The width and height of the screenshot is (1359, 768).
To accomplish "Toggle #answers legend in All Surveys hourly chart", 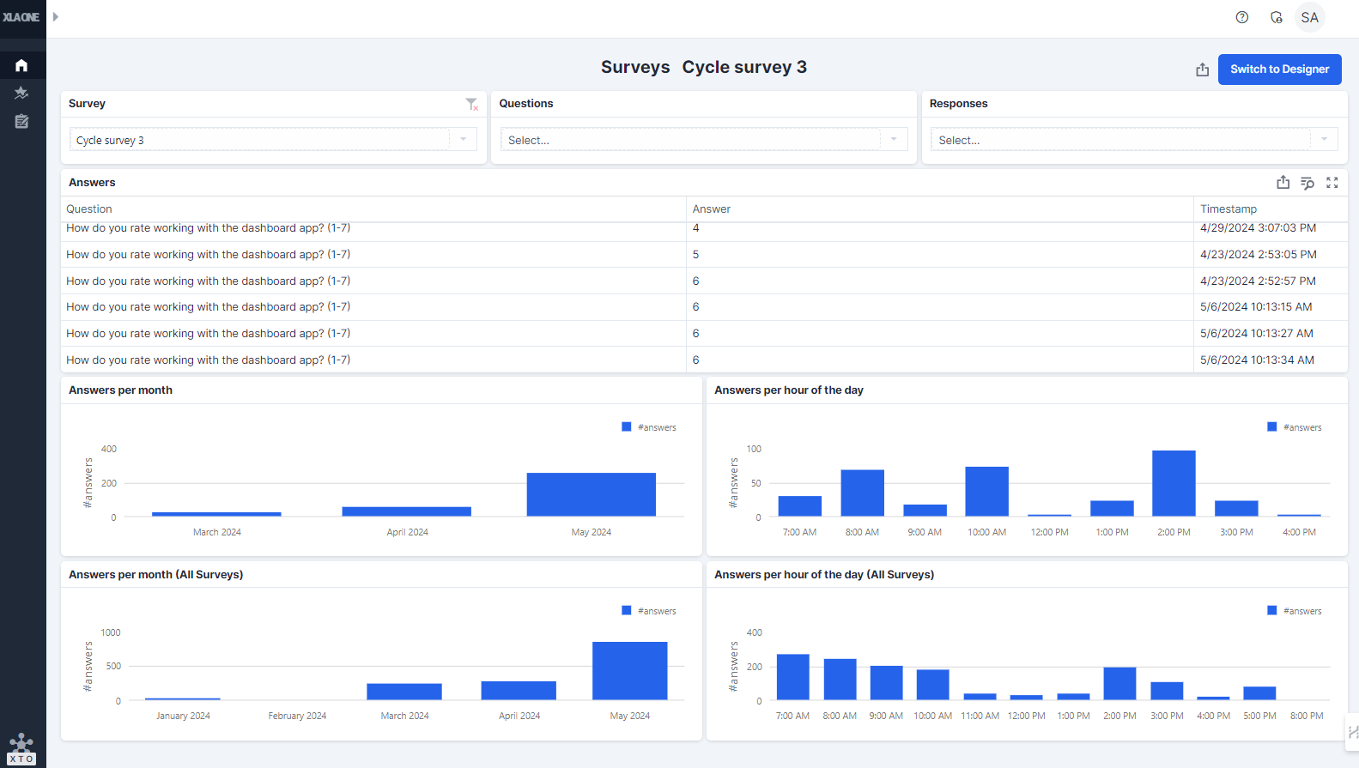I will click(x=1295, y=611).
